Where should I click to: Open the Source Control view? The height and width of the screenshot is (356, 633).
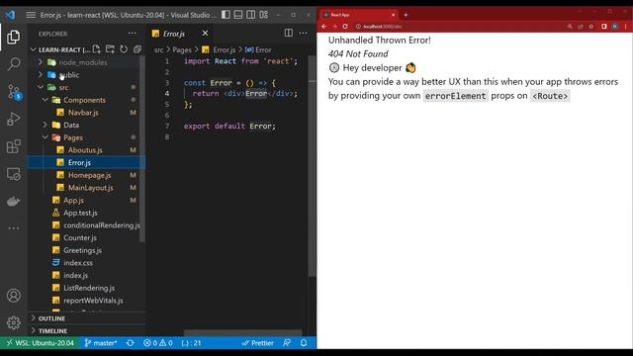pos(14,92)
